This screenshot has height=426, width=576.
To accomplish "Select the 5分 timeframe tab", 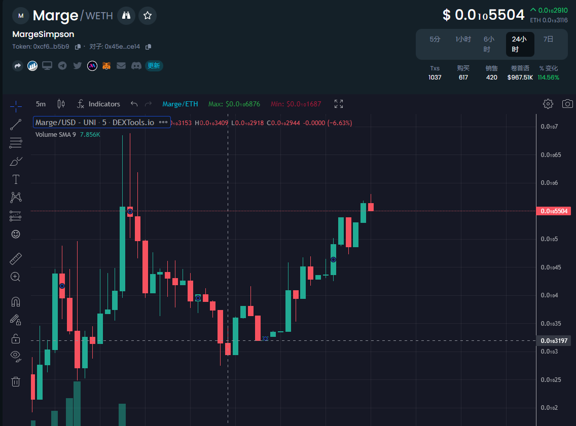I will tap(435, 40).
